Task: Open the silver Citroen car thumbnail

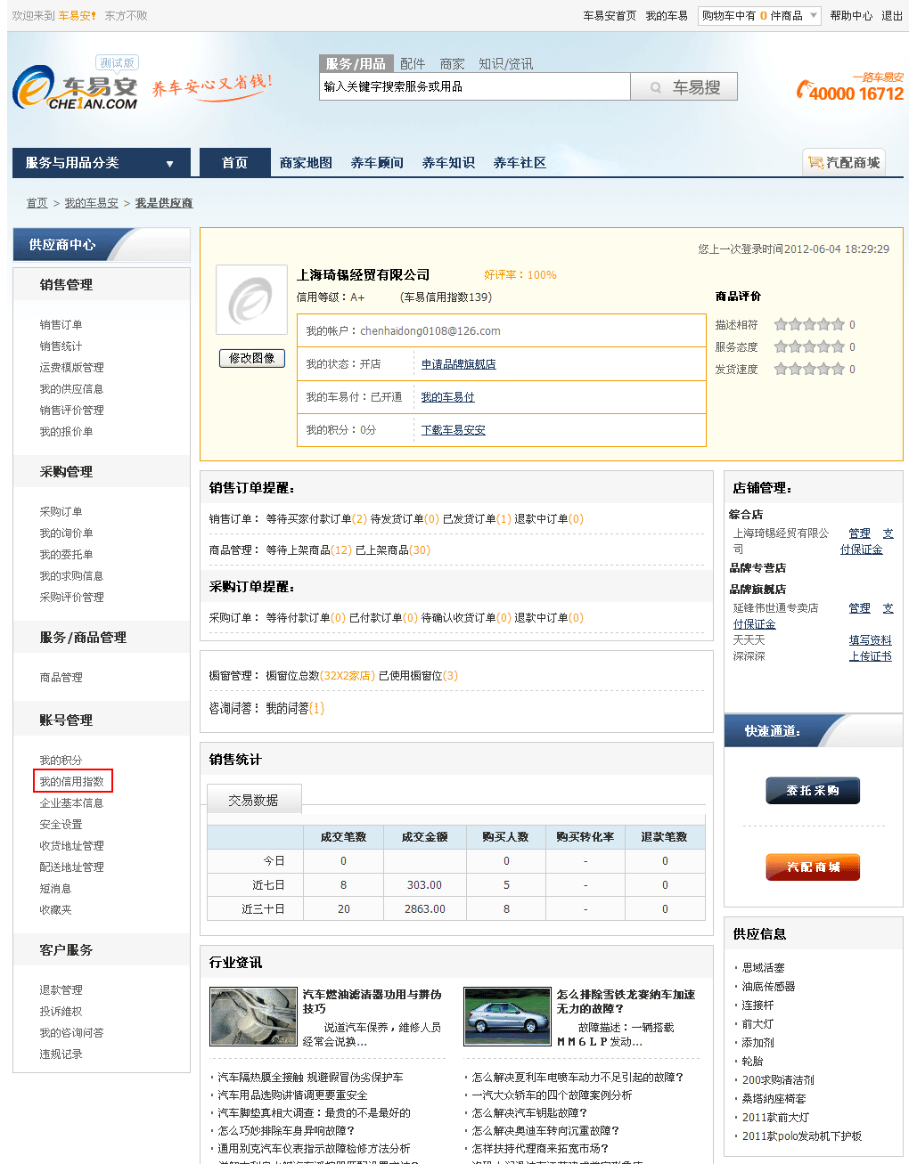Action: coord(508,1016)
